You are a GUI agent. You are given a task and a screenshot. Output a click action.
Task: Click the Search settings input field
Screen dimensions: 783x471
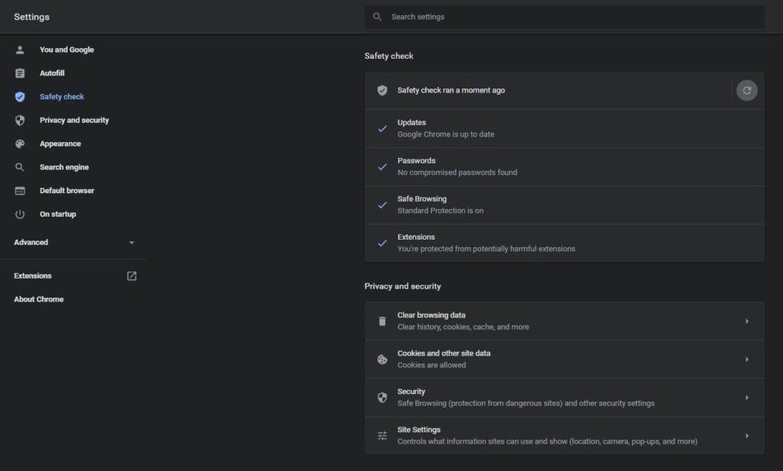coord(564,17)
